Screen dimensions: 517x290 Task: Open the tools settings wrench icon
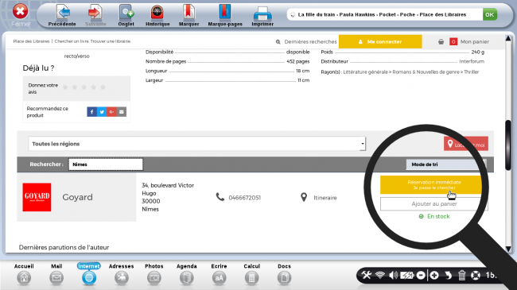(x=367, y=275)
